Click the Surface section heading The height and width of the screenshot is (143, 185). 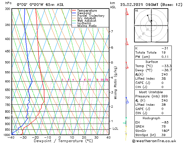151,62
